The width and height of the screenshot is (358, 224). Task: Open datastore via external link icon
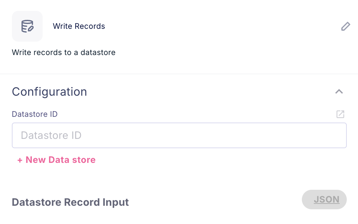(x=340, y=114)
